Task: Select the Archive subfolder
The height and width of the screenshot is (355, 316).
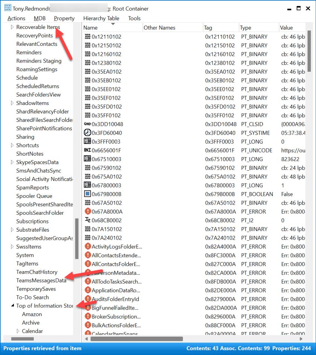Action: [x=31, y=323]
